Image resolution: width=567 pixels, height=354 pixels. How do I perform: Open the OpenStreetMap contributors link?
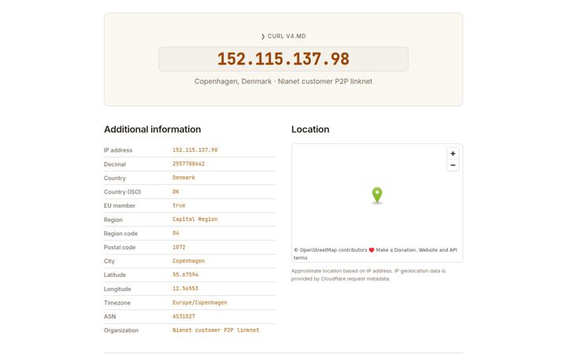(x=333, y=250)
